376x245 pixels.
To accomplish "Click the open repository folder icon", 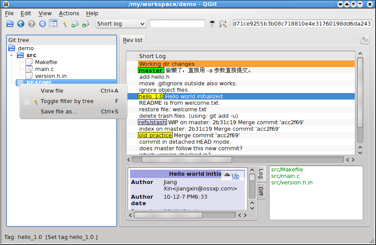I will point(10,24).
